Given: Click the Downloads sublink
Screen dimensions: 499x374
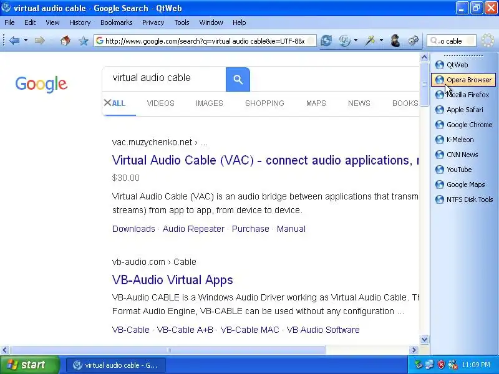Looking at the screenshot, I should click(133, 229).
